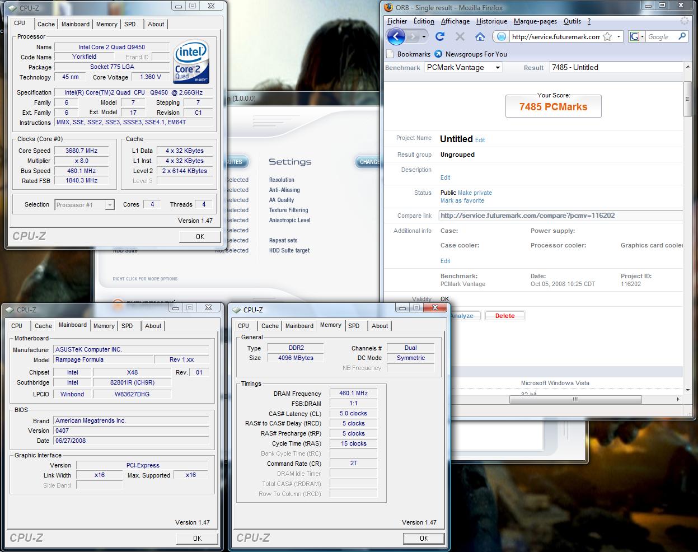698x552 pixels.
Task: Click the Firefox stop loading icon
Action: pos(460,36)
